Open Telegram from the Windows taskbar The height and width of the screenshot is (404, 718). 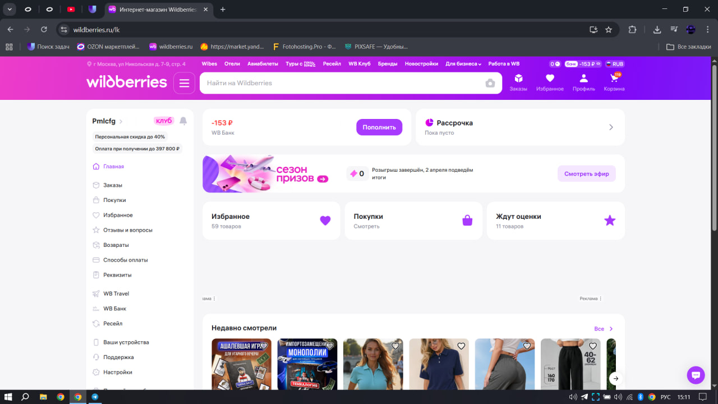(x=95, y=397)
